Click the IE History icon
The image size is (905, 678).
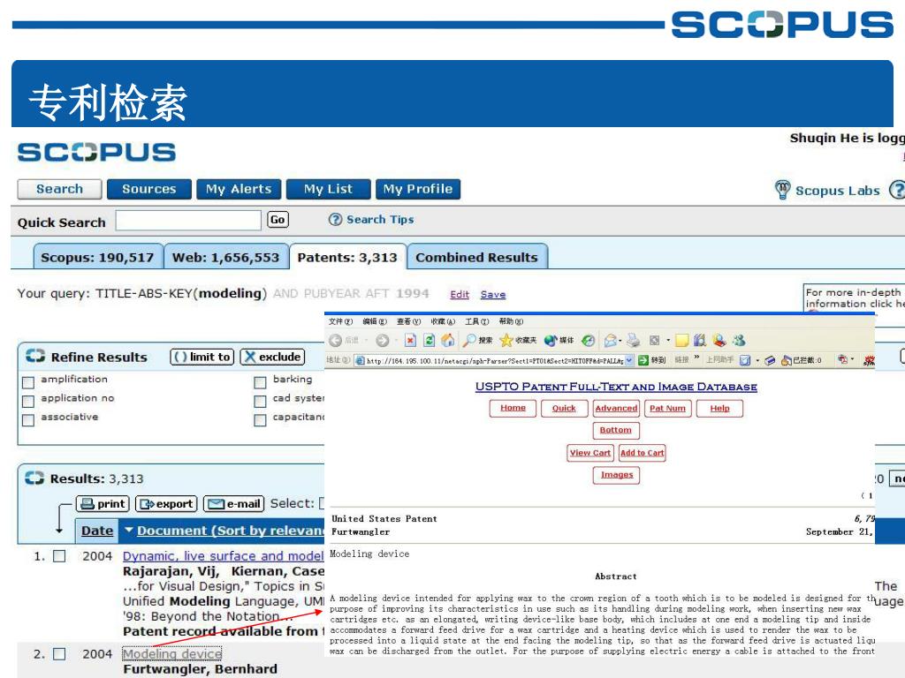pyautogui.click(x=588, y=341)
